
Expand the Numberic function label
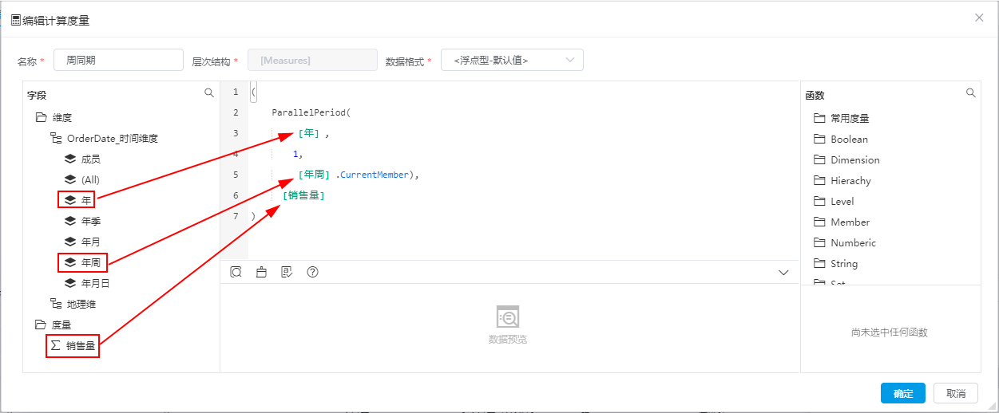pos(853,242)
